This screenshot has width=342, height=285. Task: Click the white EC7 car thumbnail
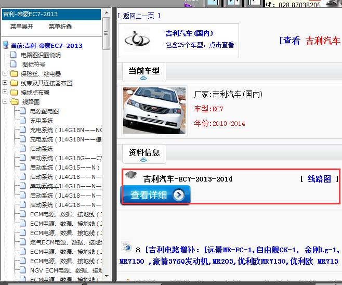(x=154, y=111)
